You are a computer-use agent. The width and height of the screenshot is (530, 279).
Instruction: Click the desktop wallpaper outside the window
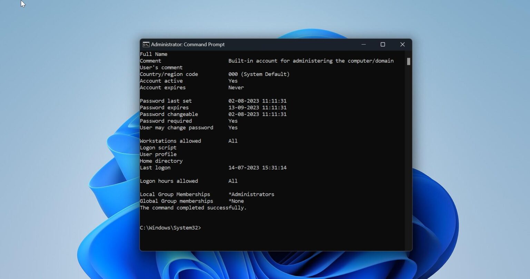[69, 138]
